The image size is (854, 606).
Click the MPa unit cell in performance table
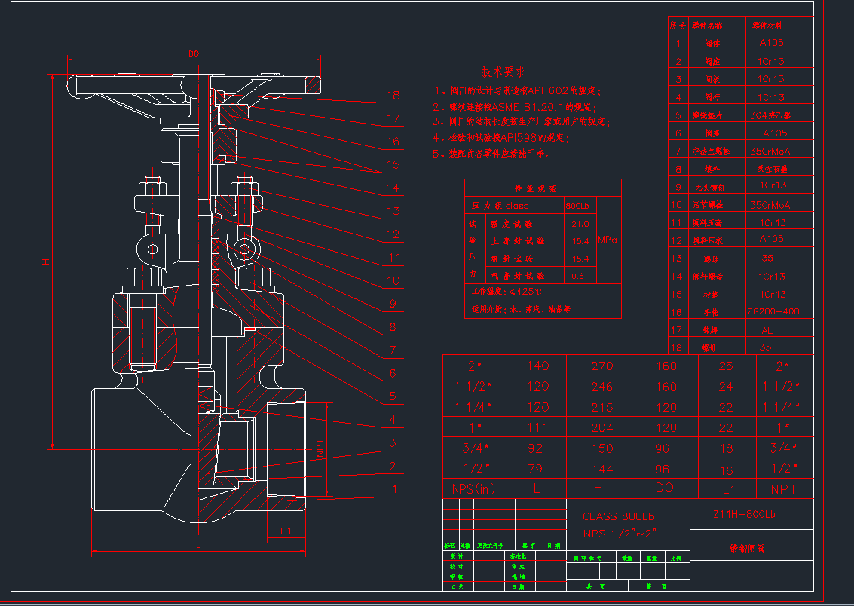pyautogui.click(x=608, y=240)
